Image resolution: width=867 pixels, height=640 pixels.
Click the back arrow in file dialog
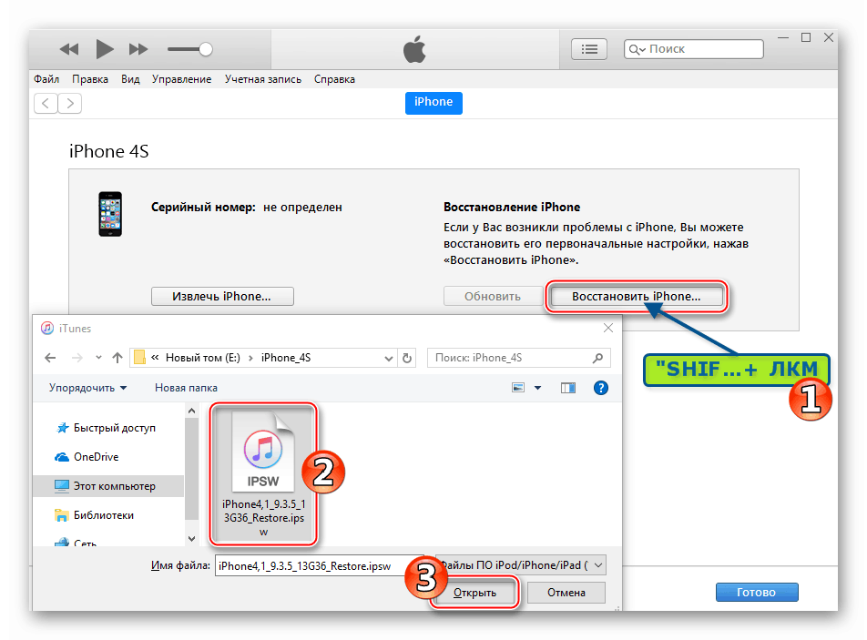point(50,358)
